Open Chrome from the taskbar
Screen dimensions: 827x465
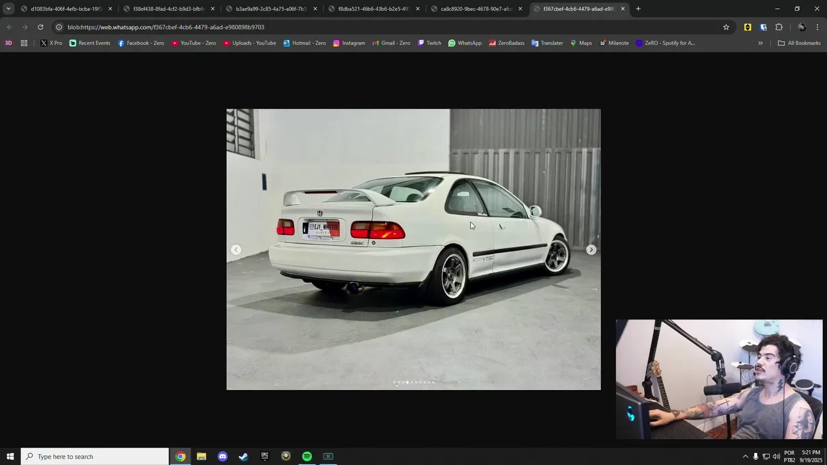tap(180, 457)
